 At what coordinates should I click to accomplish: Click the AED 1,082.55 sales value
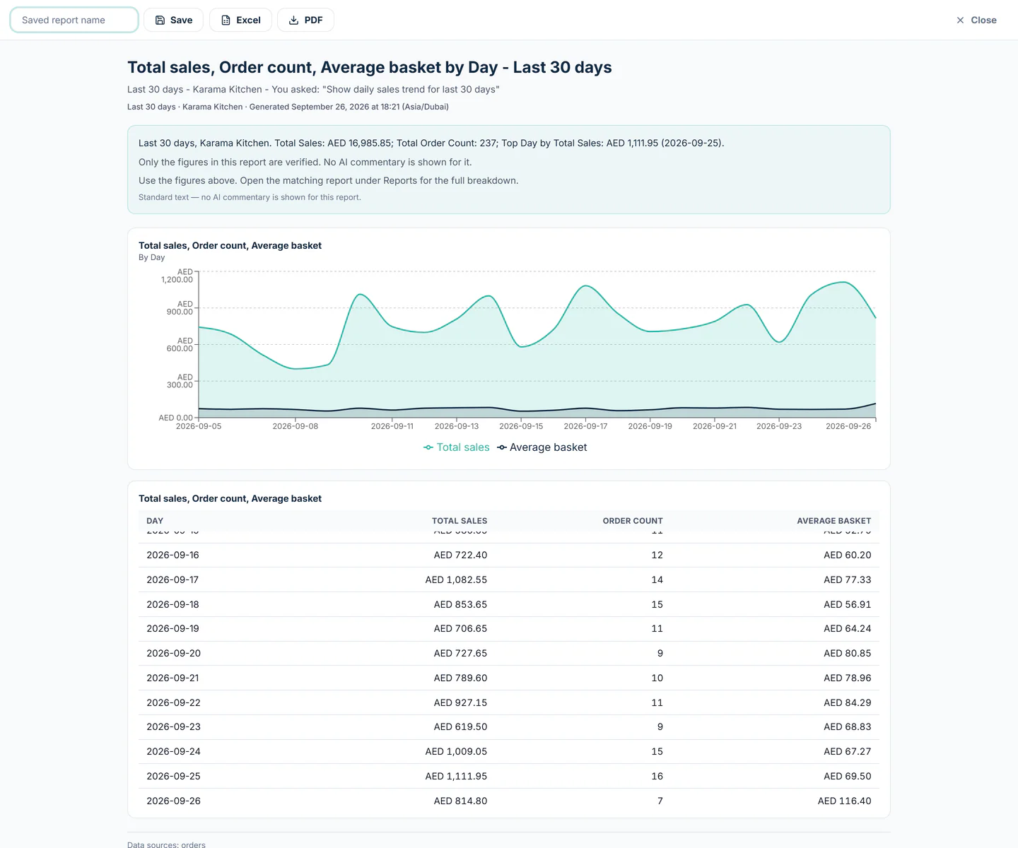(456, 580)
